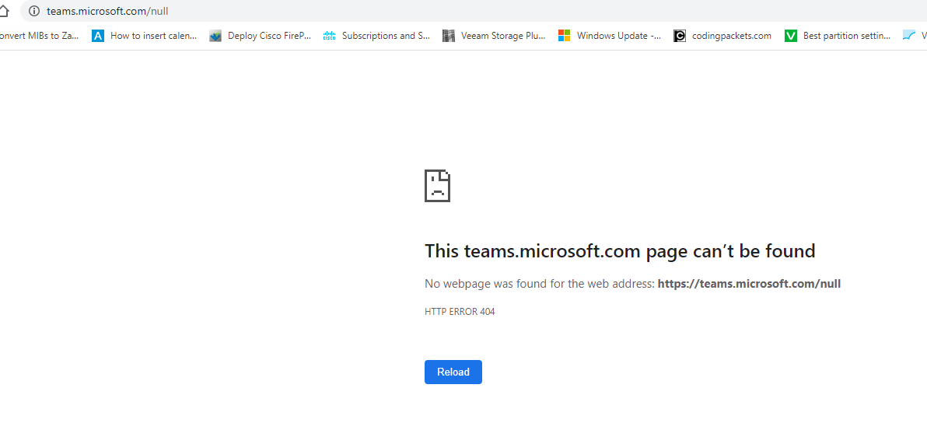Open the 'How to insert calen...' bookmark

tap(145, 36)
